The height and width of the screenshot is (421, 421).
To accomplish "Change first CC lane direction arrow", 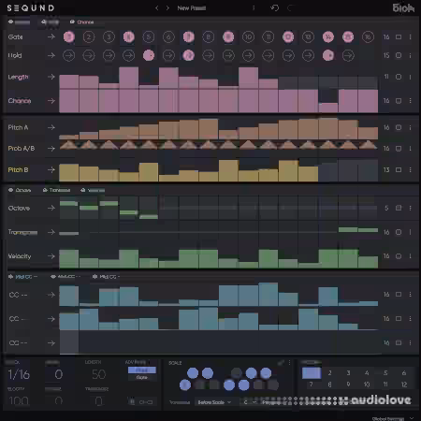I will coord(51,295).
